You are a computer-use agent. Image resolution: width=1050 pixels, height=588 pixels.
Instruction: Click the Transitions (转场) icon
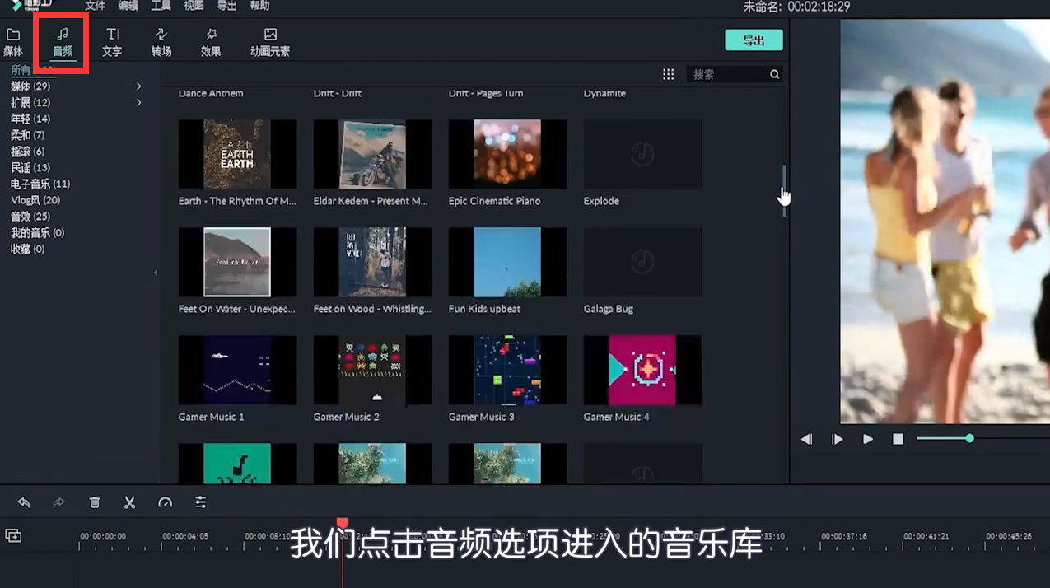[161, 41]
